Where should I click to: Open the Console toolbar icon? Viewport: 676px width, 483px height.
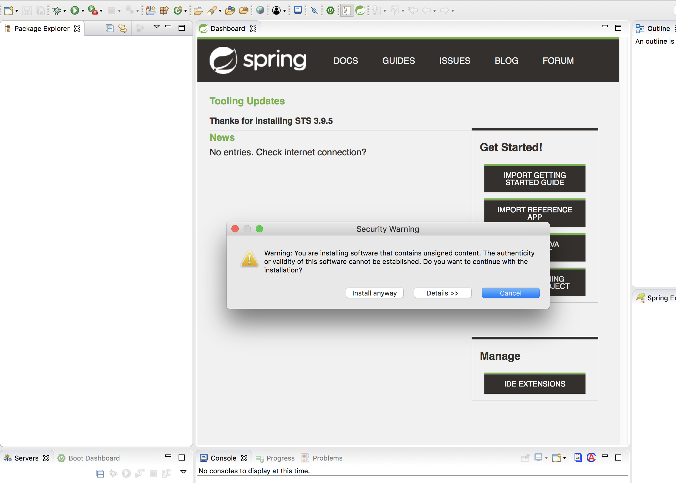298,11
